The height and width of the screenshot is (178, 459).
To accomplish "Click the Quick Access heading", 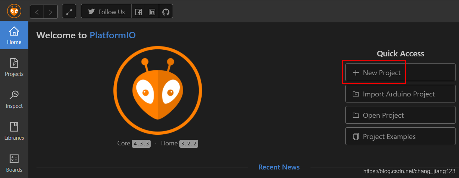I will 401,54.
